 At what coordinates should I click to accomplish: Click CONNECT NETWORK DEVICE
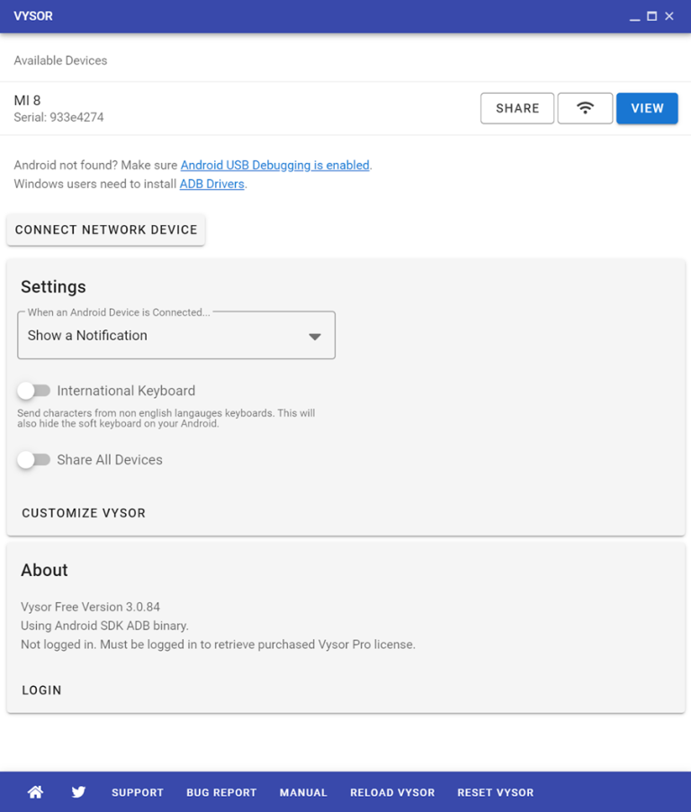(105, 230)
